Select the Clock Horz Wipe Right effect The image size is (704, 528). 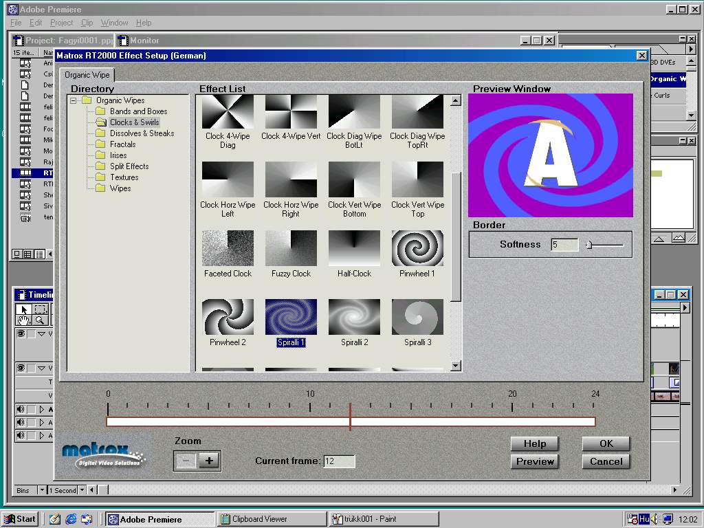291,190
